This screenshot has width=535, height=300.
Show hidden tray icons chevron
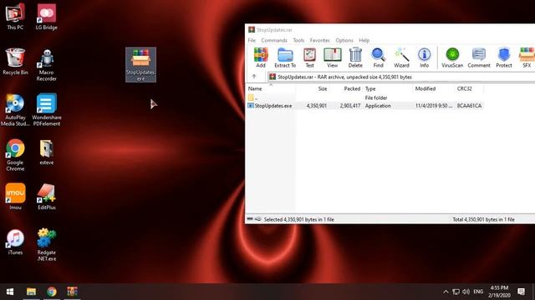446,292
